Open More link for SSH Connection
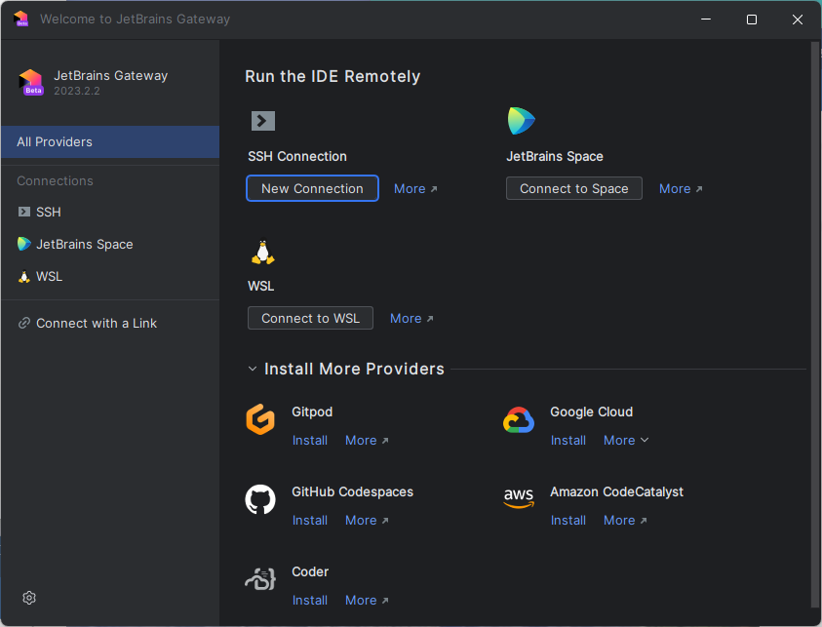822x627 pixels. [415, 189]
